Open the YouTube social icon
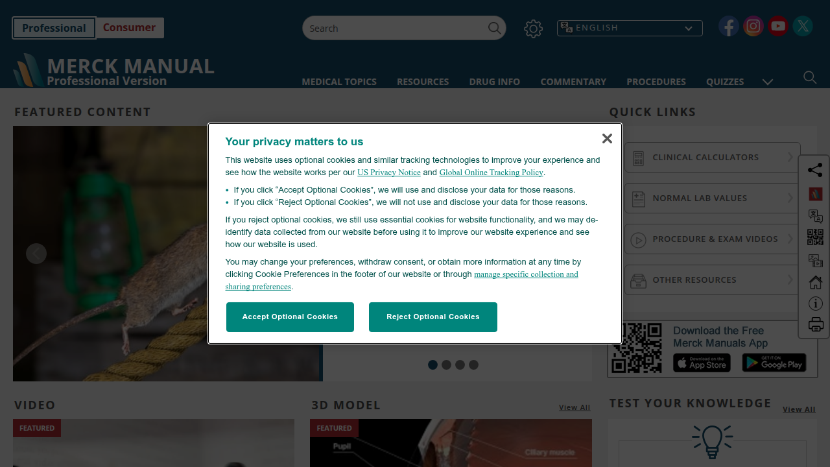The image size is (830, 467). click(778, 26)
